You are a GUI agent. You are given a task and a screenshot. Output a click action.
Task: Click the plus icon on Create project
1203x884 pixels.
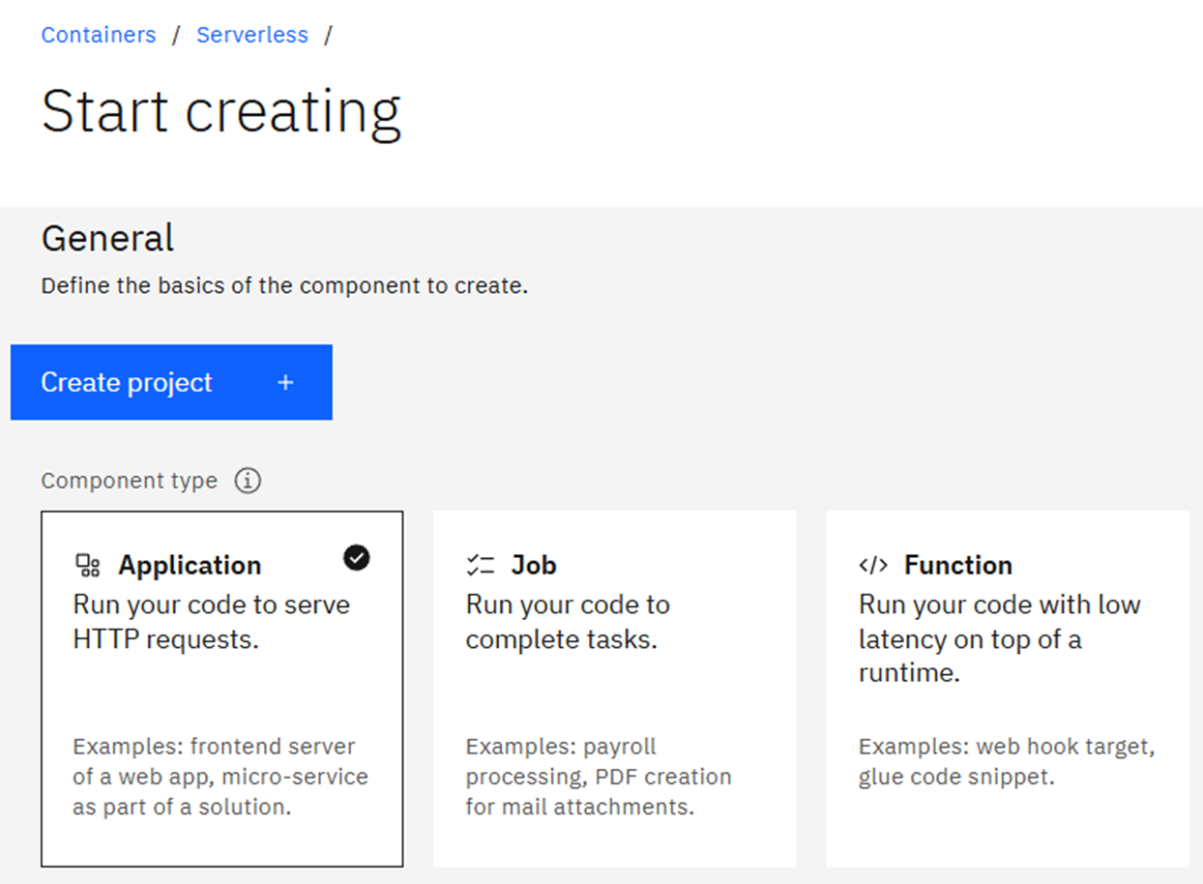(x=285, y=383)
